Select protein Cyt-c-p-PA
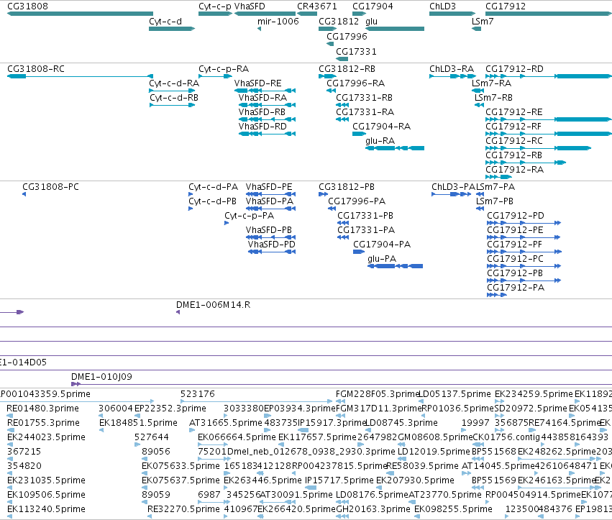 click(x=227, y=223)
